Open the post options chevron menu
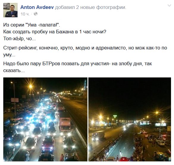174x165 pixels. click(169, 6)
